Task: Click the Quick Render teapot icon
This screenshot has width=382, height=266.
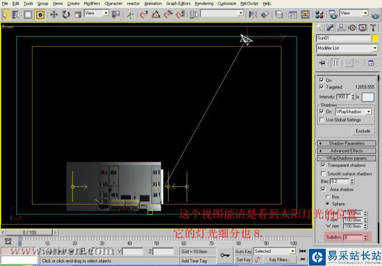Action: pyautogui.click(x=375, y=16)
